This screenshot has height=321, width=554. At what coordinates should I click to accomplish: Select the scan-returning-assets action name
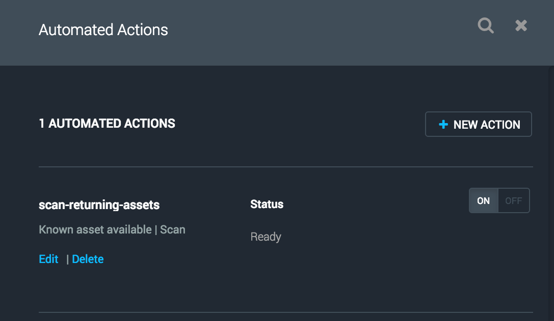(99, 205)
